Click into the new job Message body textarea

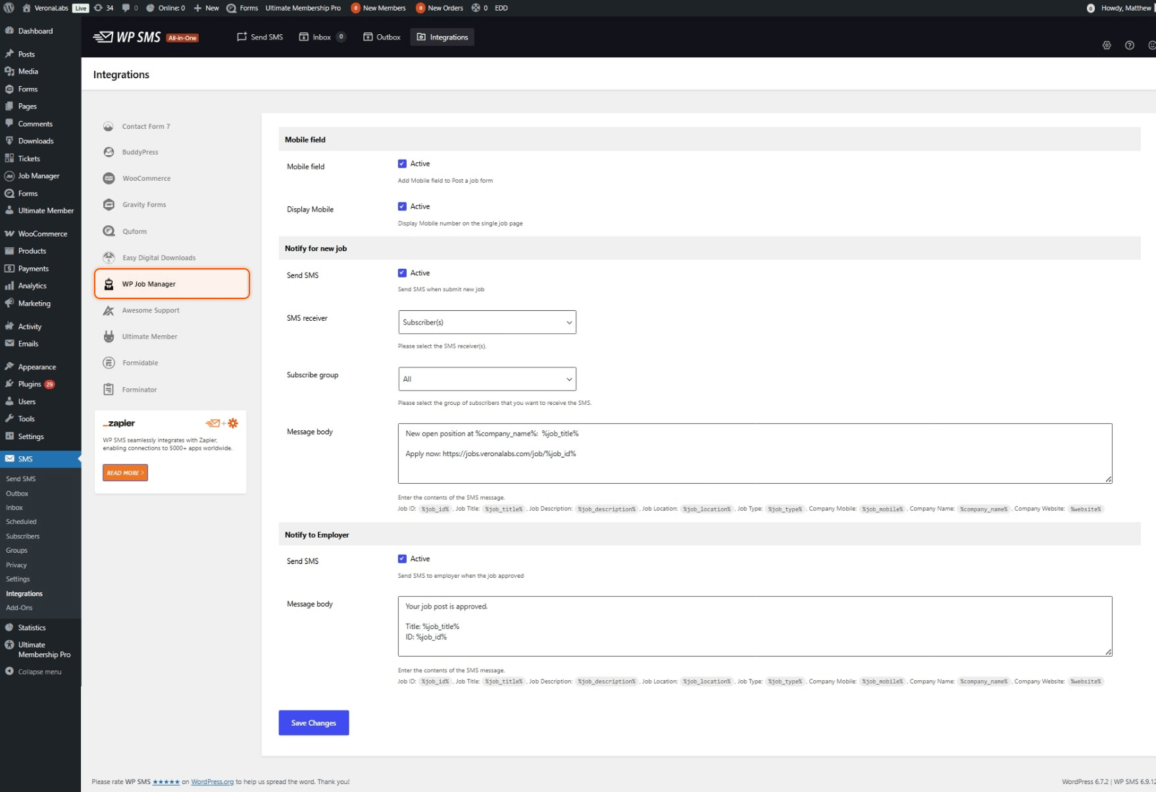click(755, 454)
